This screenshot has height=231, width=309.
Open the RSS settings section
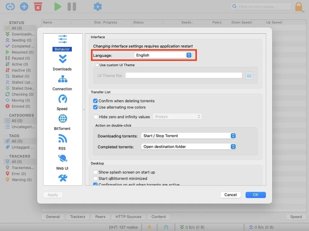point(62,142)
